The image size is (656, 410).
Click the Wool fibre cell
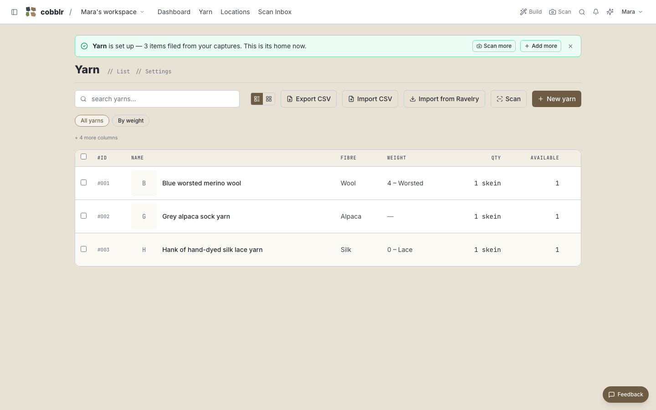click(x=348, y=183)
